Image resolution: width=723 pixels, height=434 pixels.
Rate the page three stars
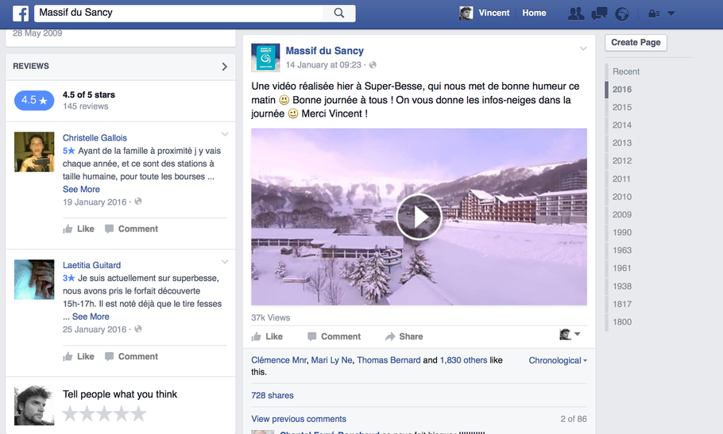pos(104,413)
